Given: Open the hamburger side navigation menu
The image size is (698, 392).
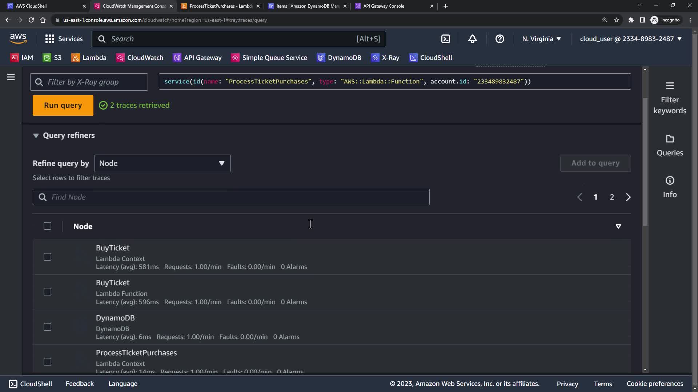Looking at the screenshot, I should tap(11, 77).
